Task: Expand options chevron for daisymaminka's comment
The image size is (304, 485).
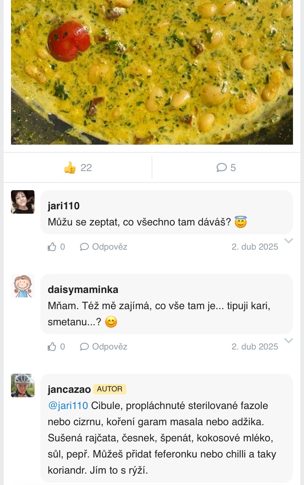Action: (289, 341)
